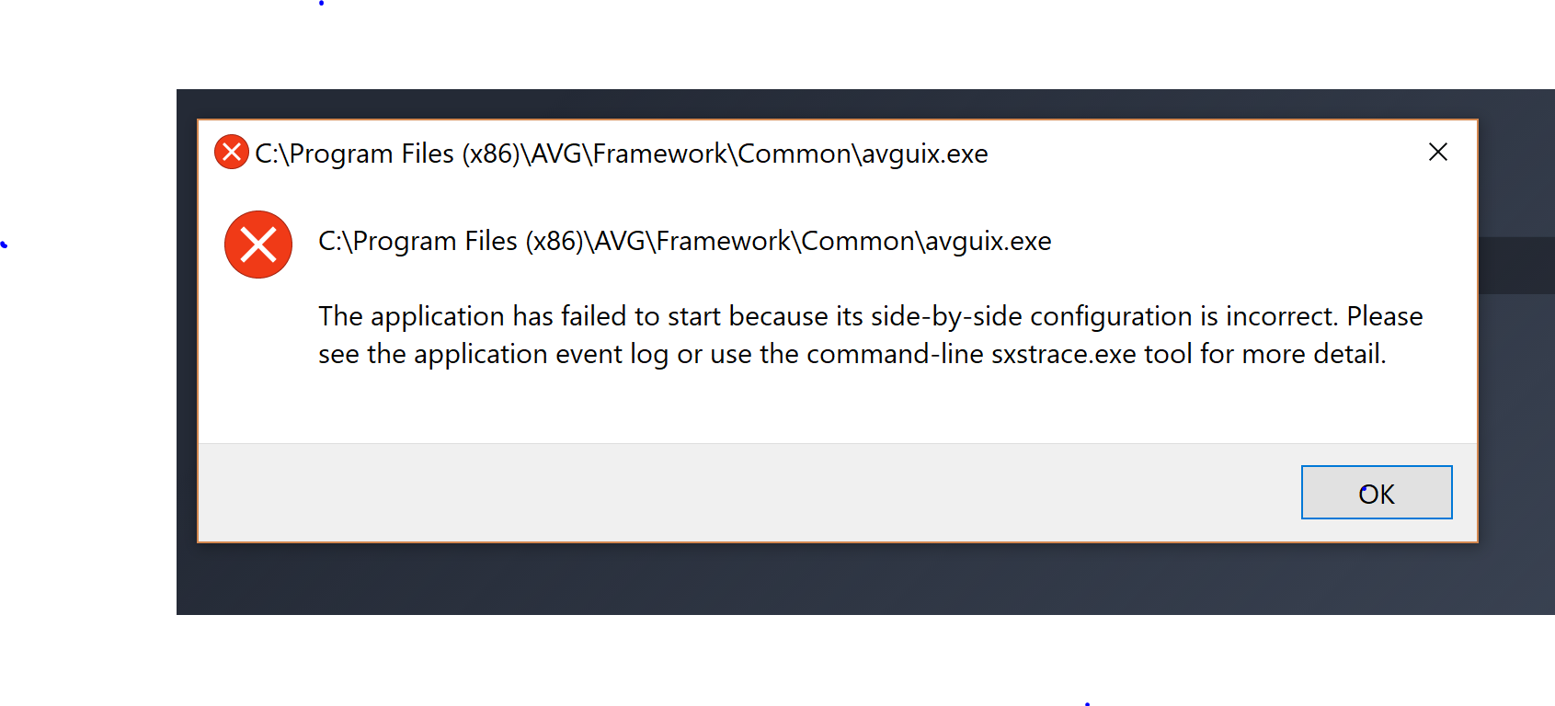Click the avguix.exe path in the title bar
The width and height of the screenshot is (1555, 706).
click(622, 154)
